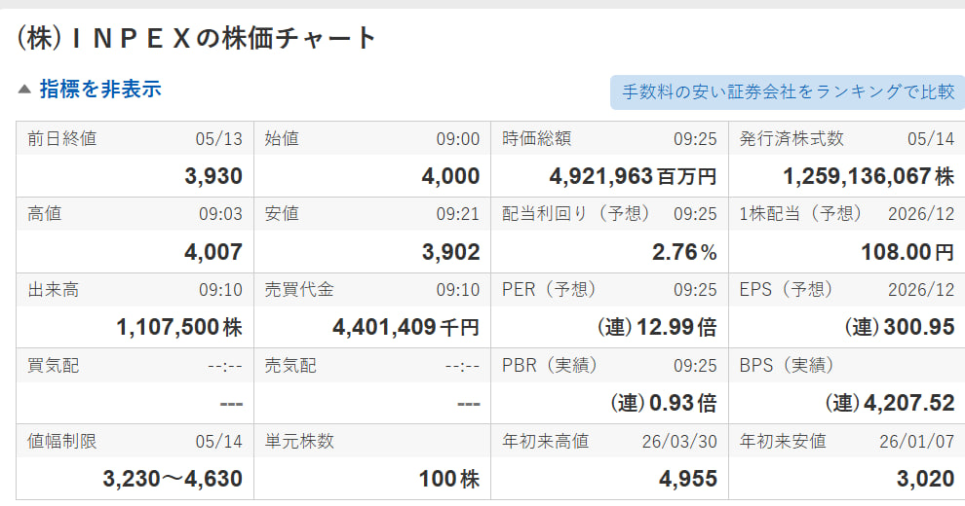965x506 pixels.
Task: Select market cap 4,921,963百万円
Action: (x=633, y=176)
